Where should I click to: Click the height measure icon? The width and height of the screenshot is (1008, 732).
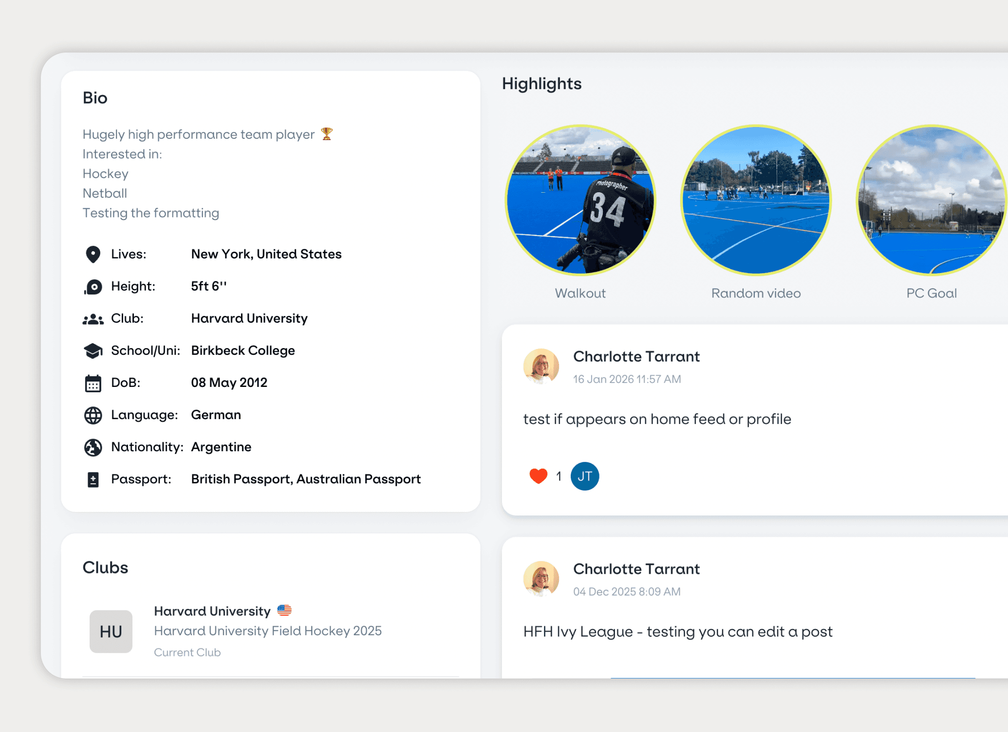pos(93,287)
